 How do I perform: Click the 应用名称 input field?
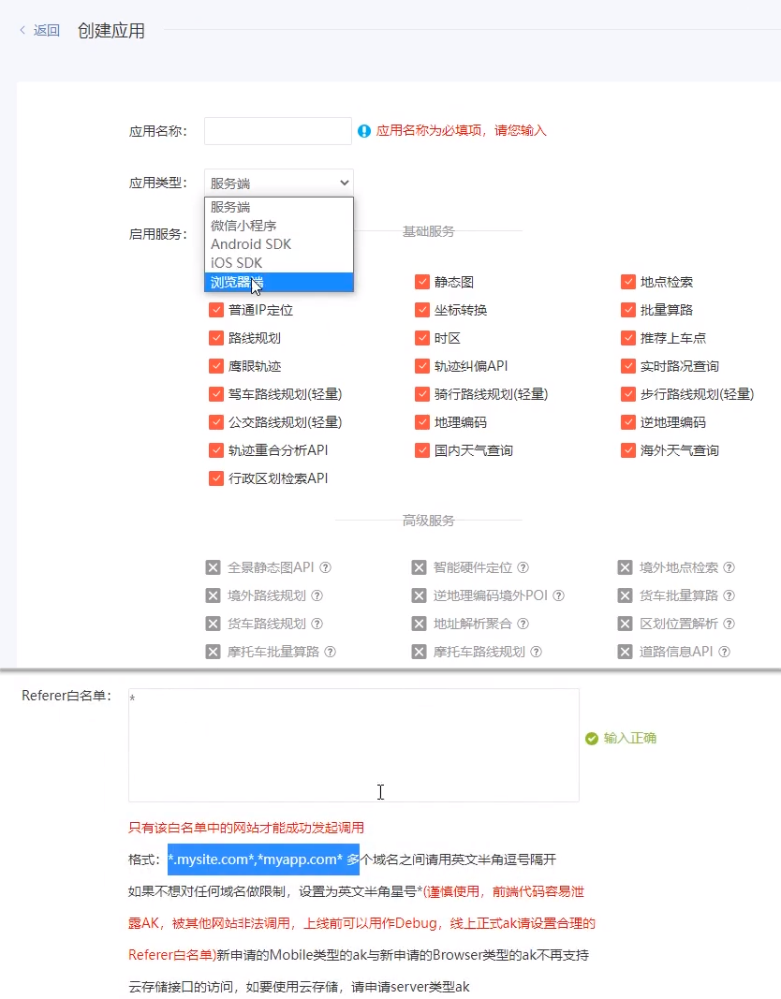[278, 131]
